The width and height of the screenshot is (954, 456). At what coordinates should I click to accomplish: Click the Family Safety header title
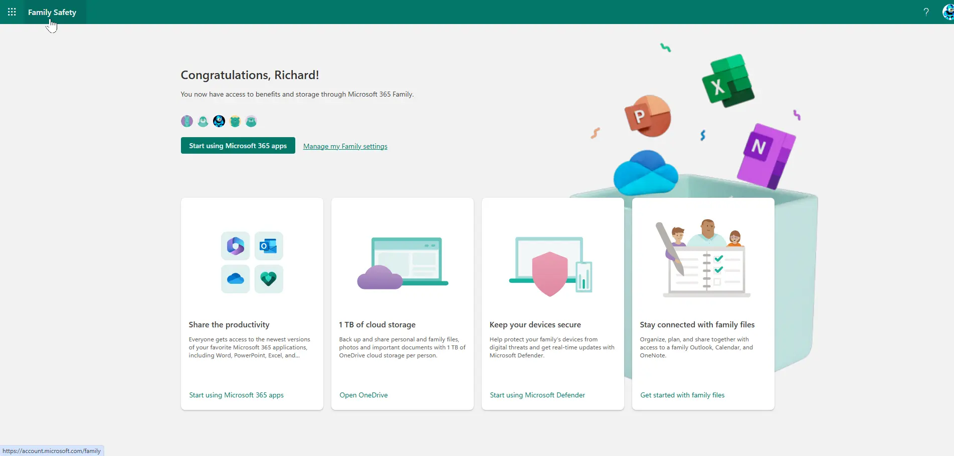52,12
